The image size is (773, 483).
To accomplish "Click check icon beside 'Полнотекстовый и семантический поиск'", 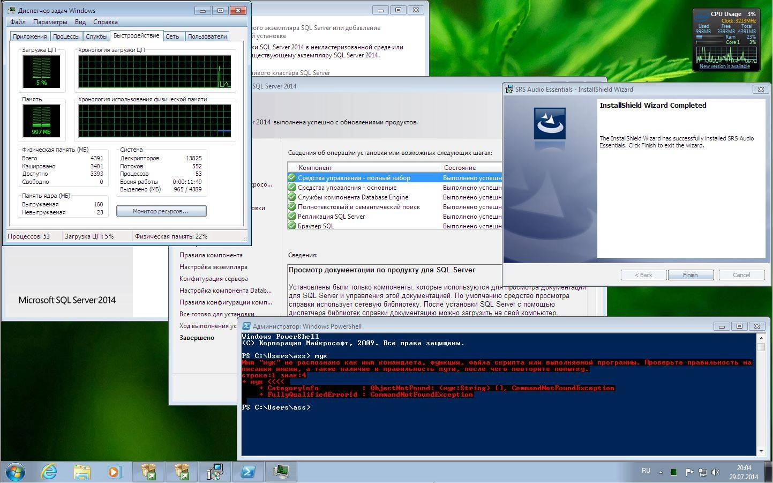I will point(292,206).
